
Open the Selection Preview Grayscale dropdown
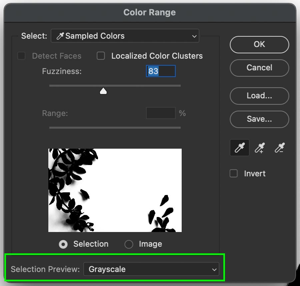click(151, 269)
